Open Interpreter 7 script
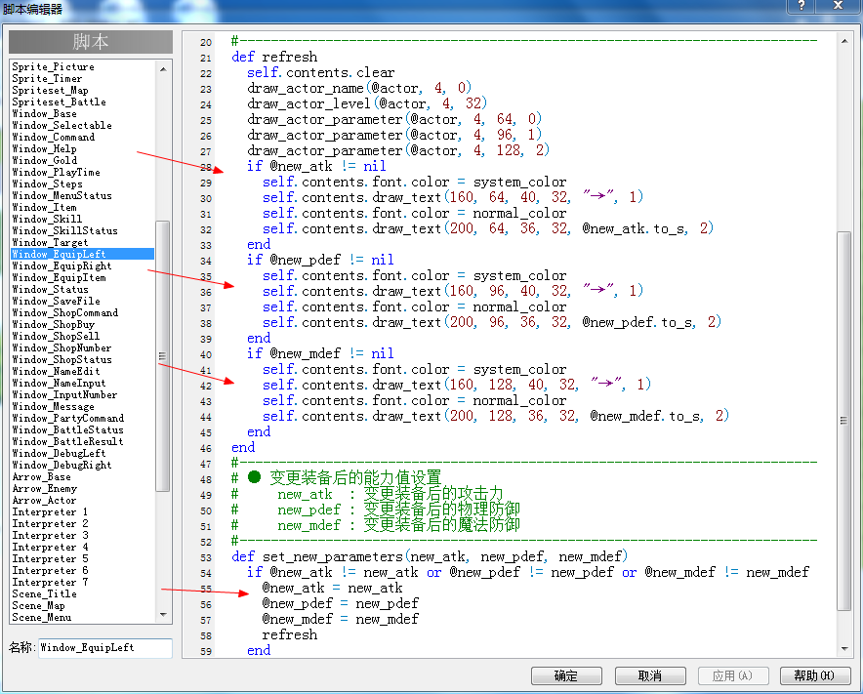 [x=50, y=582]
